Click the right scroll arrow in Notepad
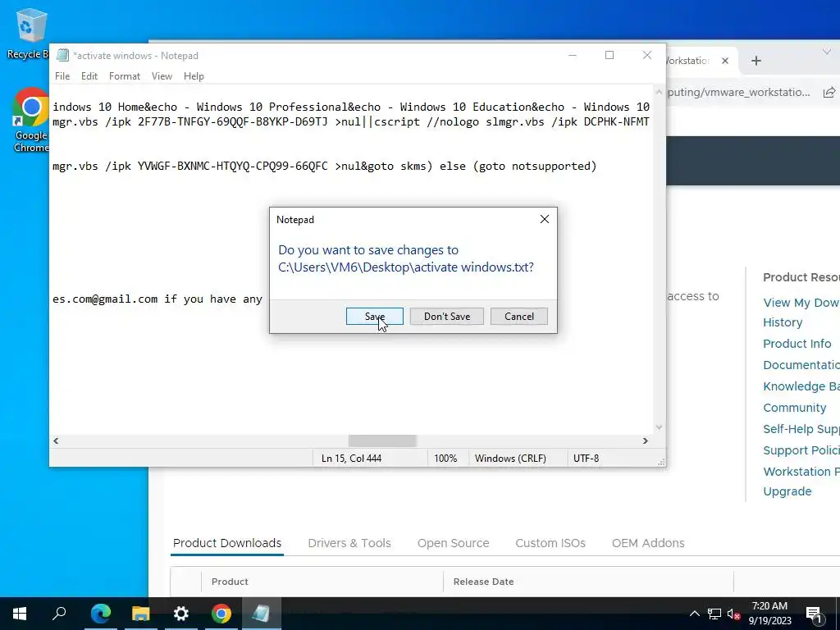Viewport: 840px width, 630px height. pos(645,441)
